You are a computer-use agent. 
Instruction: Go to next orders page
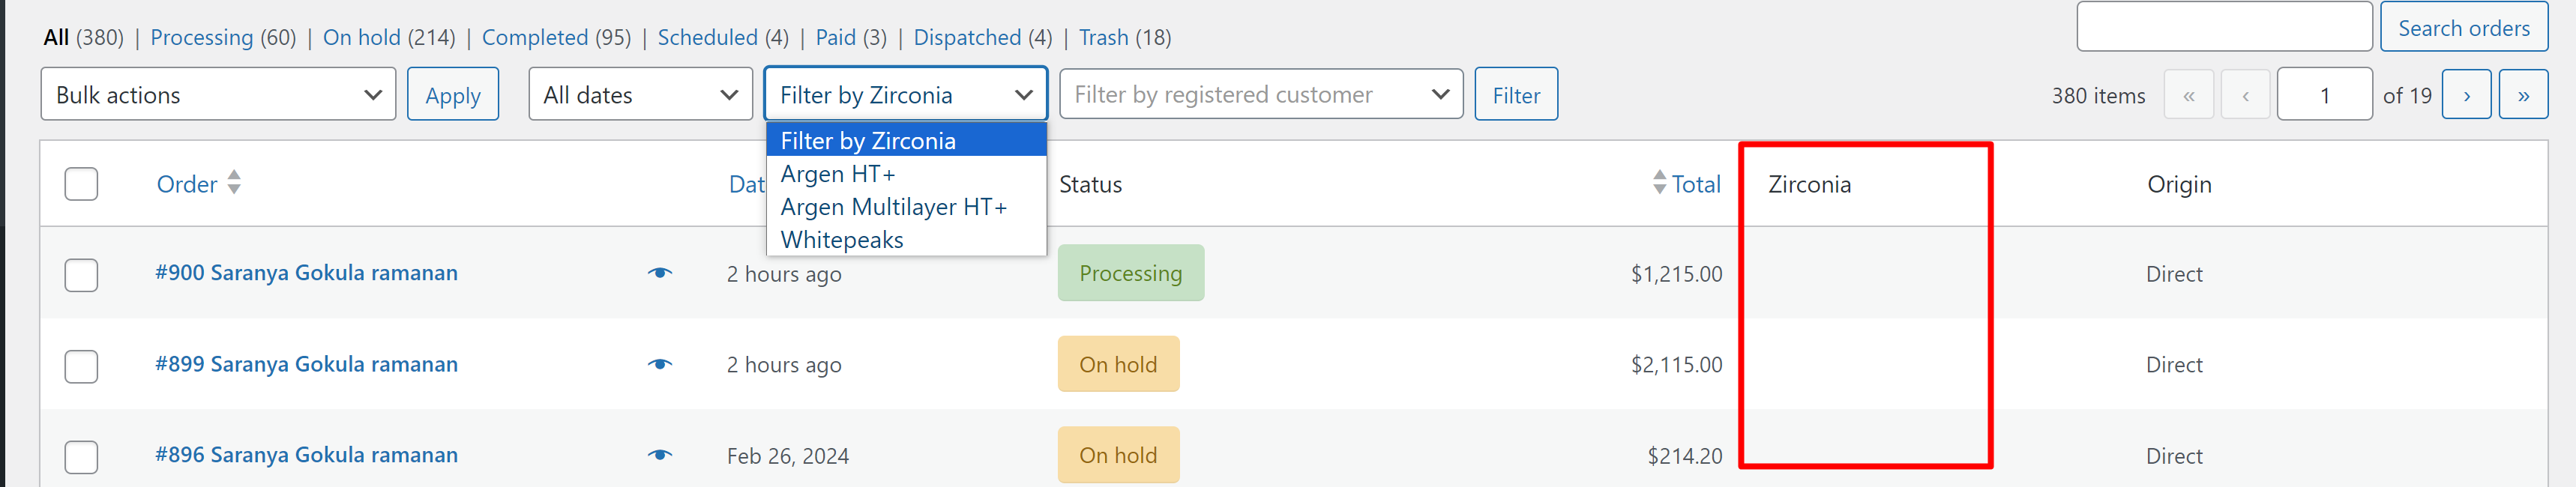[x=2465, y=95]
